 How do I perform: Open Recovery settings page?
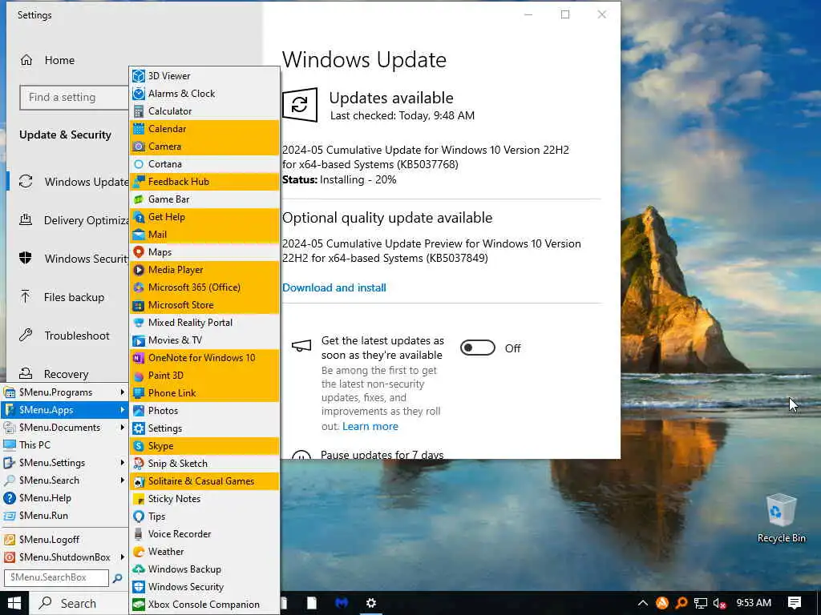54,374
